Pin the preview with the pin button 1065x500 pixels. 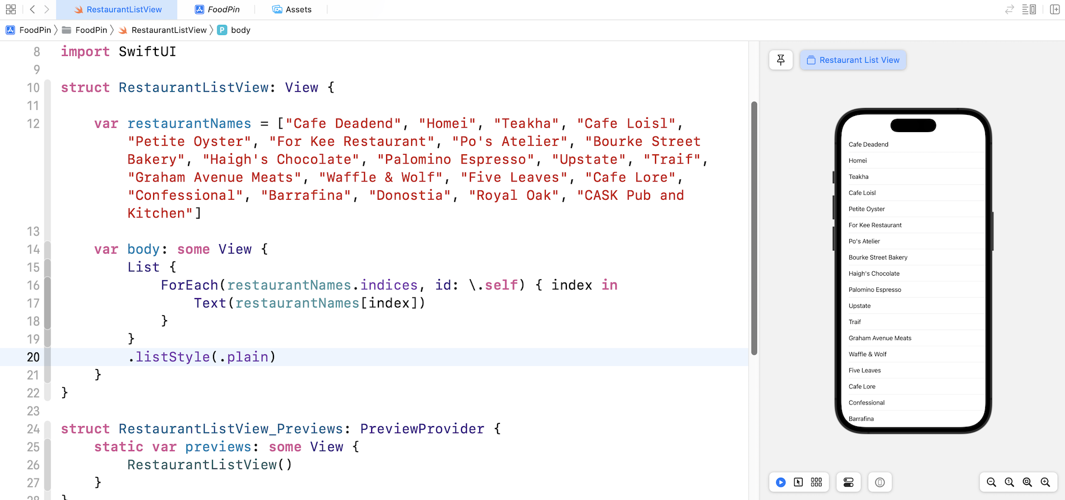pyautogui.click(x=781, y=60)
